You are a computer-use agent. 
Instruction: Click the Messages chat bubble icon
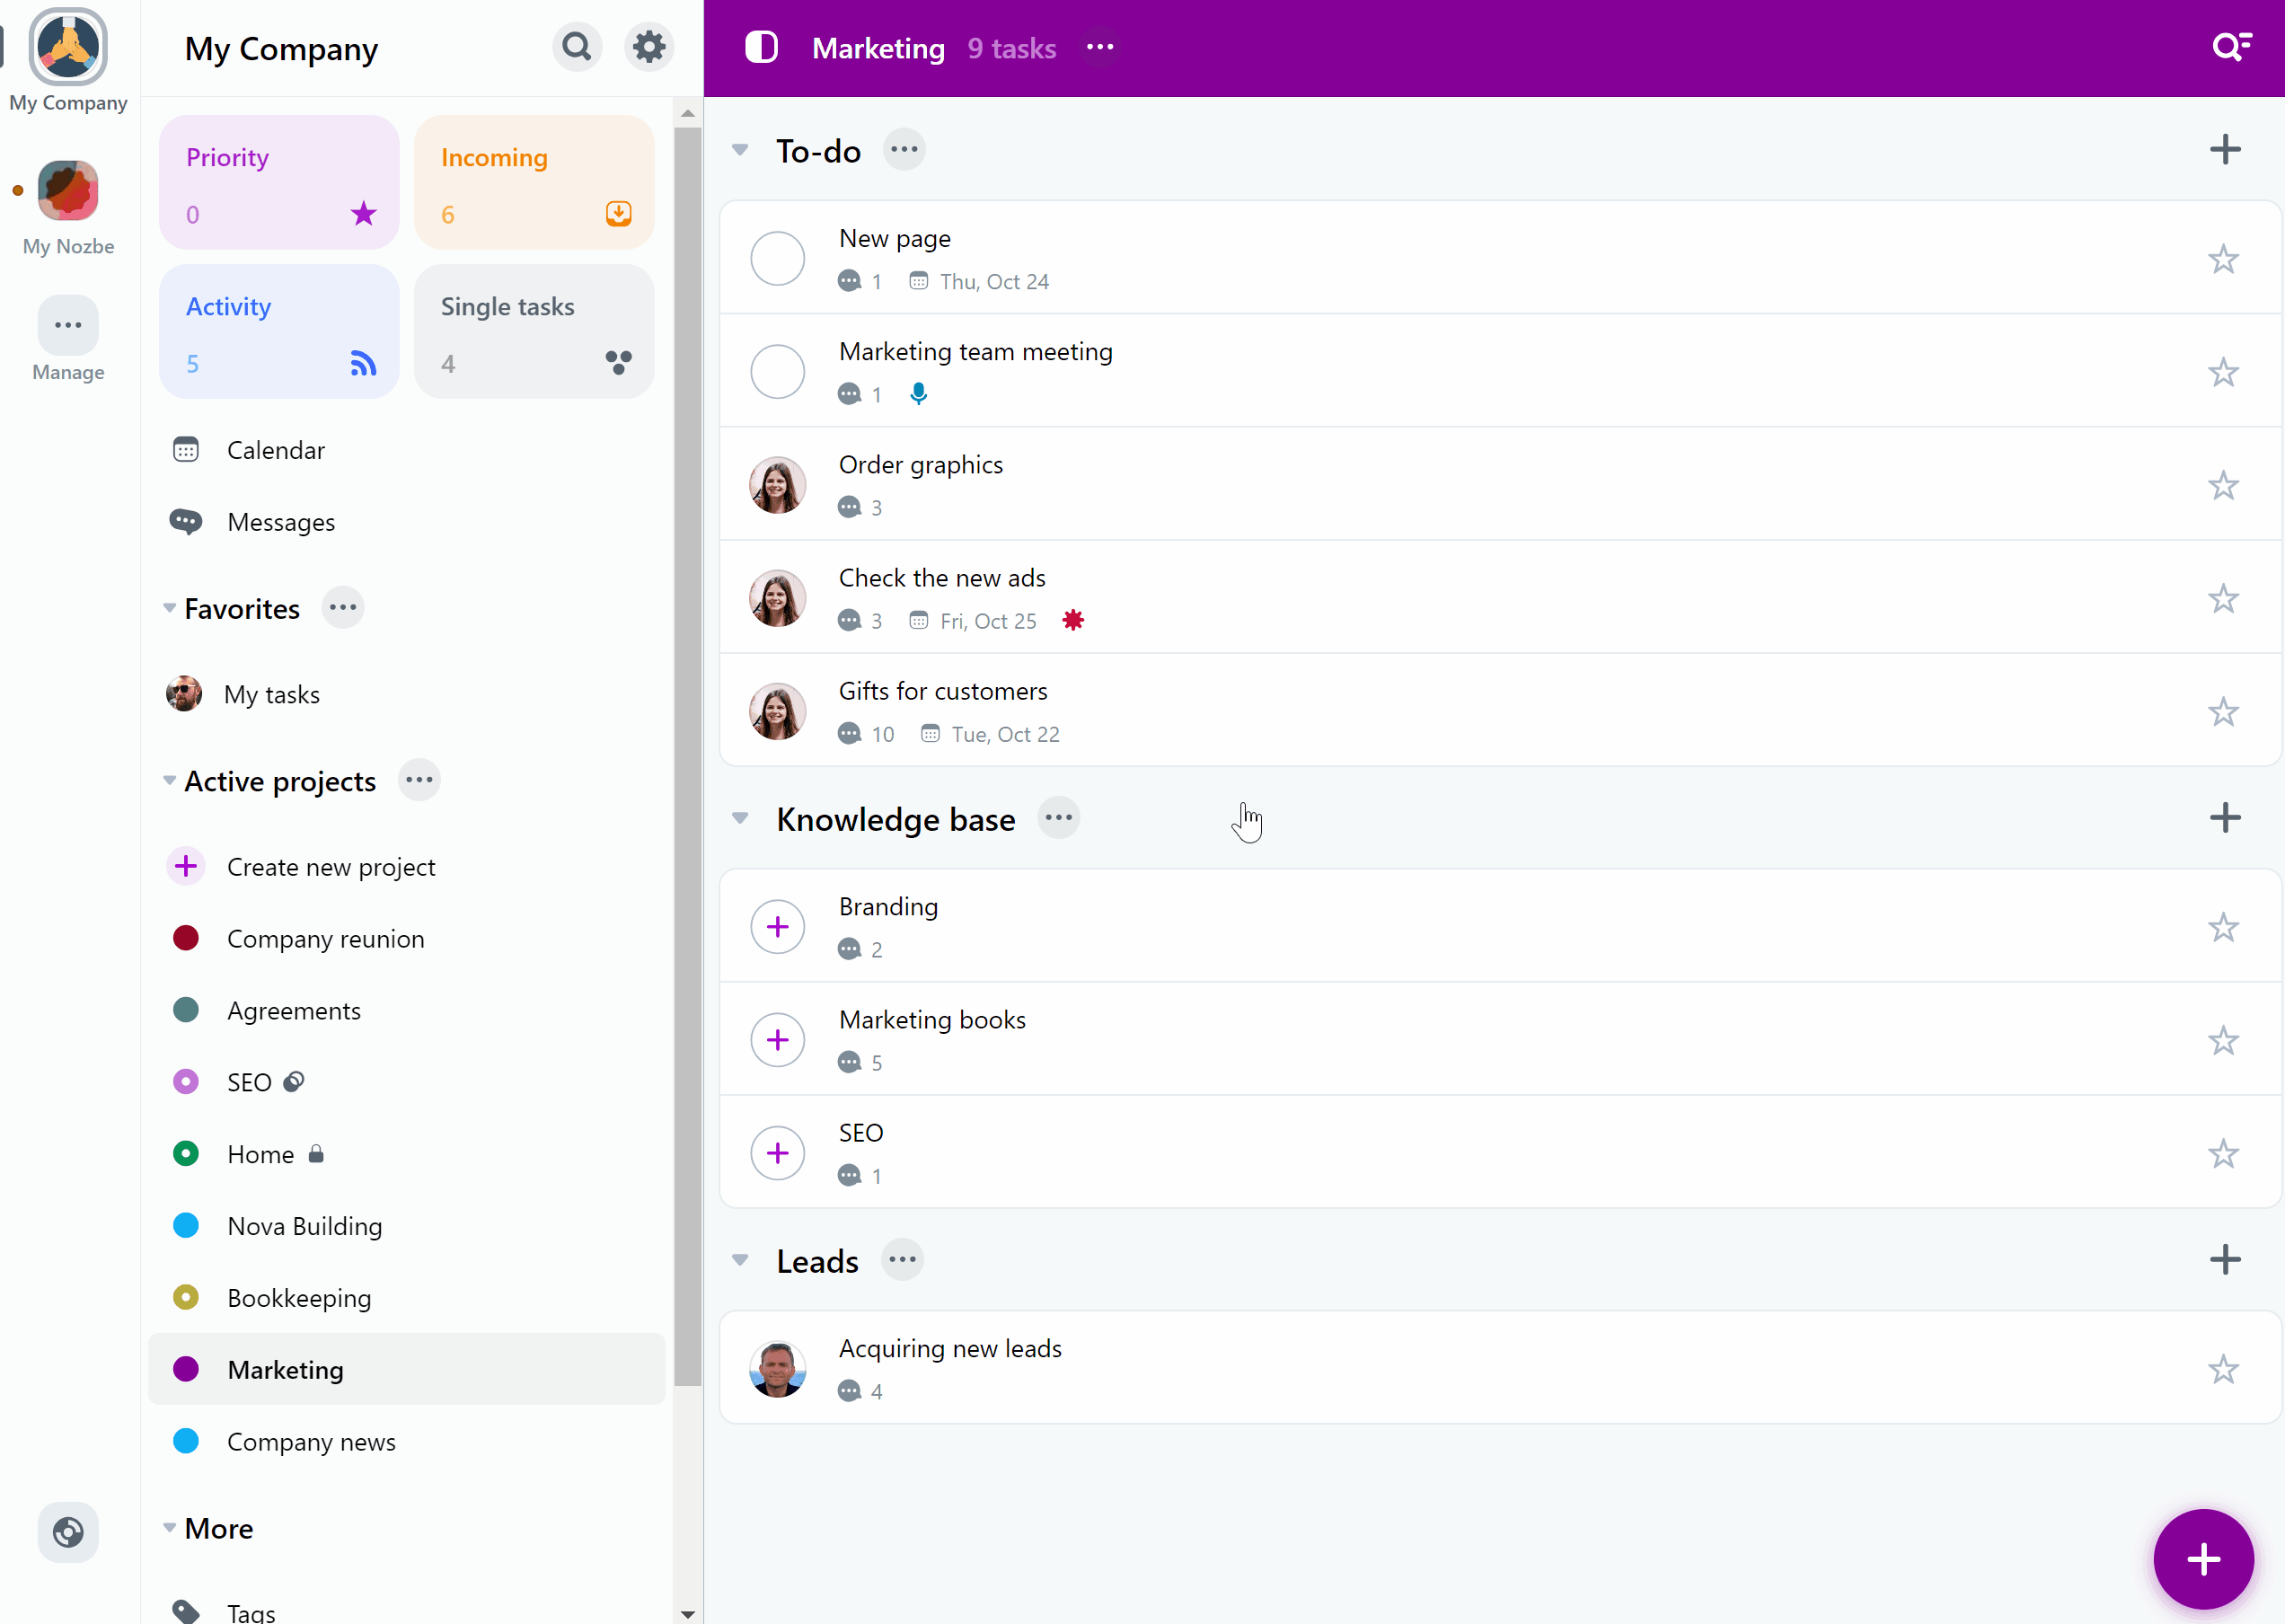[x=186, y=522]
